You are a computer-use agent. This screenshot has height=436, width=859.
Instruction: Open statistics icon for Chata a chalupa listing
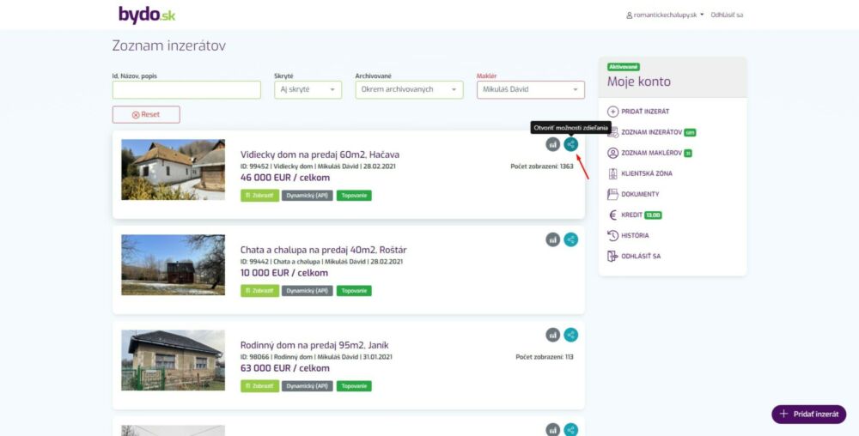pos(553,239)
